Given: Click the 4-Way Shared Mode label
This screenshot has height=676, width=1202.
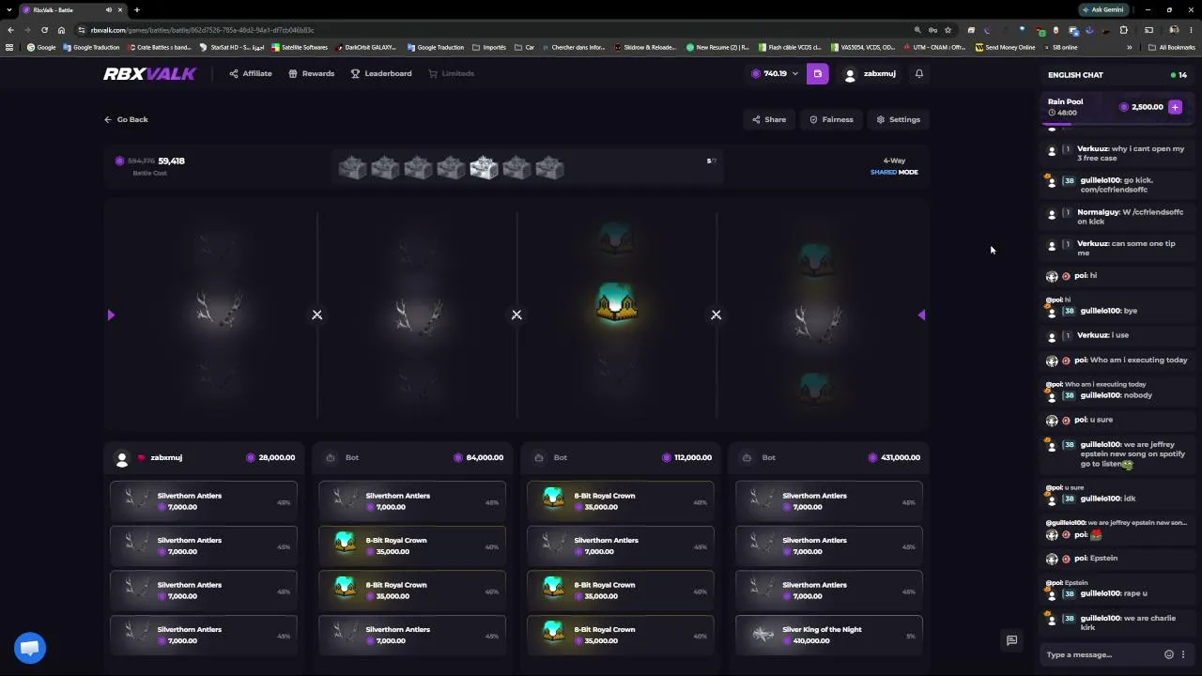Looking at the screenshot, I should [x=894, y=166].
